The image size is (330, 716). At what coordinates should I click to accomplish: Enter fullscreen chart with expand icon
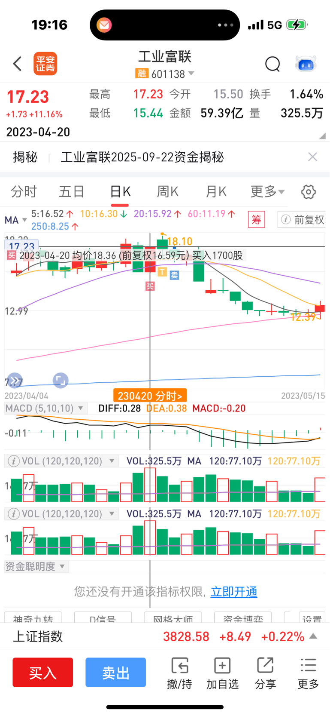pos(61,381)
